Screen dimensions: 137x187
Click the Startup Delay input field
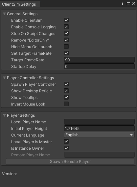99,66
